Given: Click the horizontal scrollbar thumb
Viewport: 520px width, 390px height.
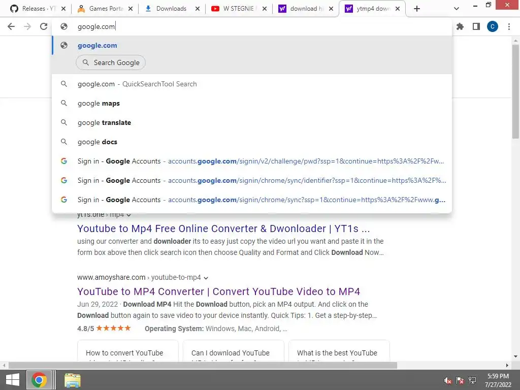Looking at the screenshot, I should click(203, 366).
